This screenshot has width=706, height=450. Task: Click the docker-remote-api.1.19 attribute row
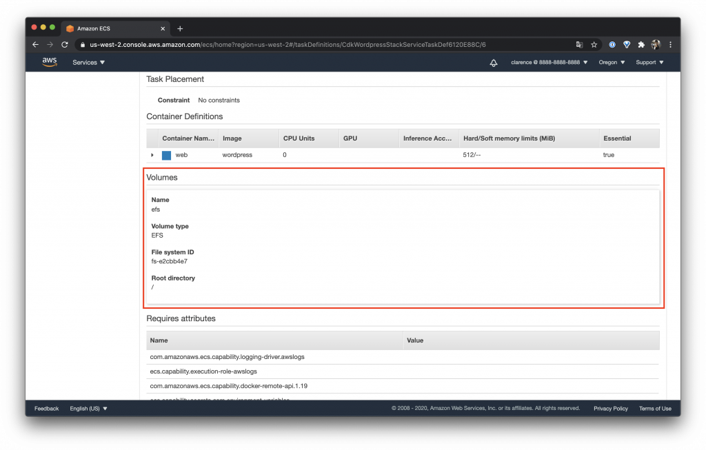point(403,386)
